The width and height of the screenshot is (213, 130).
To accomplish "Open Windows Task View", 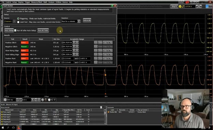I will click(13, 128).
